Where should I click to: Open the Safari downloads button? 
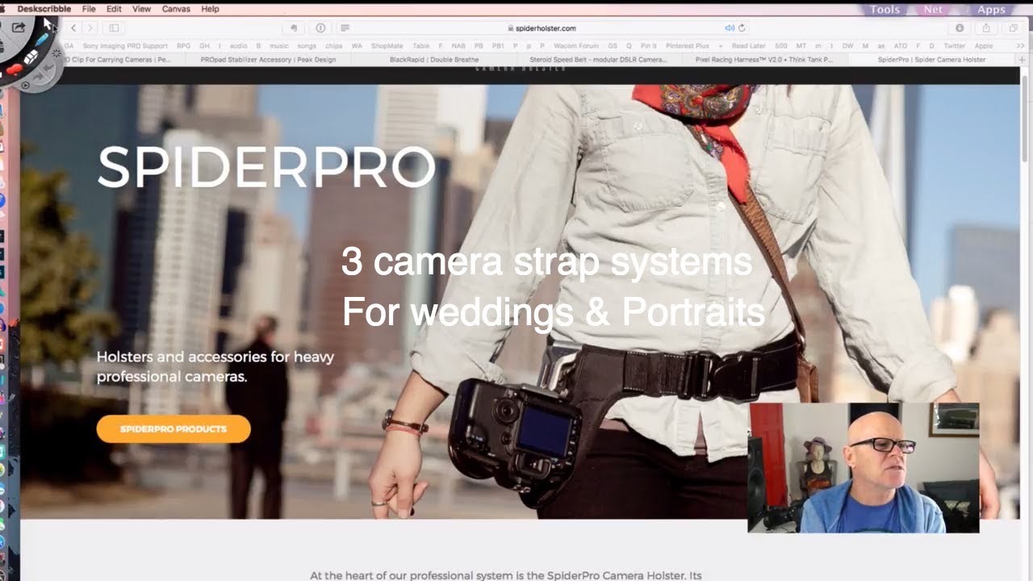coord(960,27)
